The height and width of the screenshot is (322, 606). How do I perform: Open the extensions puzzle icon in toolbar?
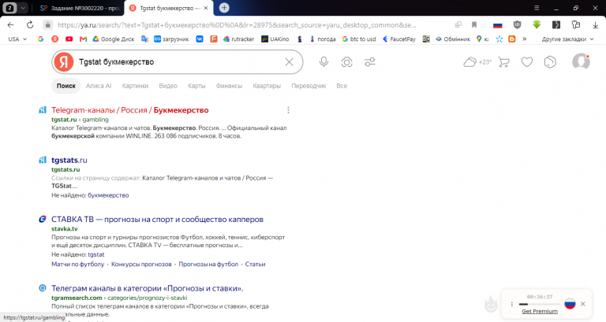(x=576, y=24)
